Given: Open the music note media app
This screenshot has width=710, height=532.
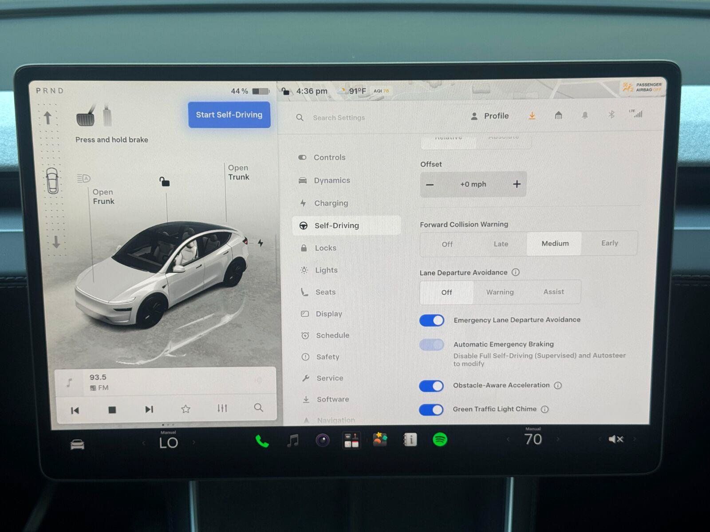Looking at the screenshot, I should pyautogui.click(x=292, y=441).
